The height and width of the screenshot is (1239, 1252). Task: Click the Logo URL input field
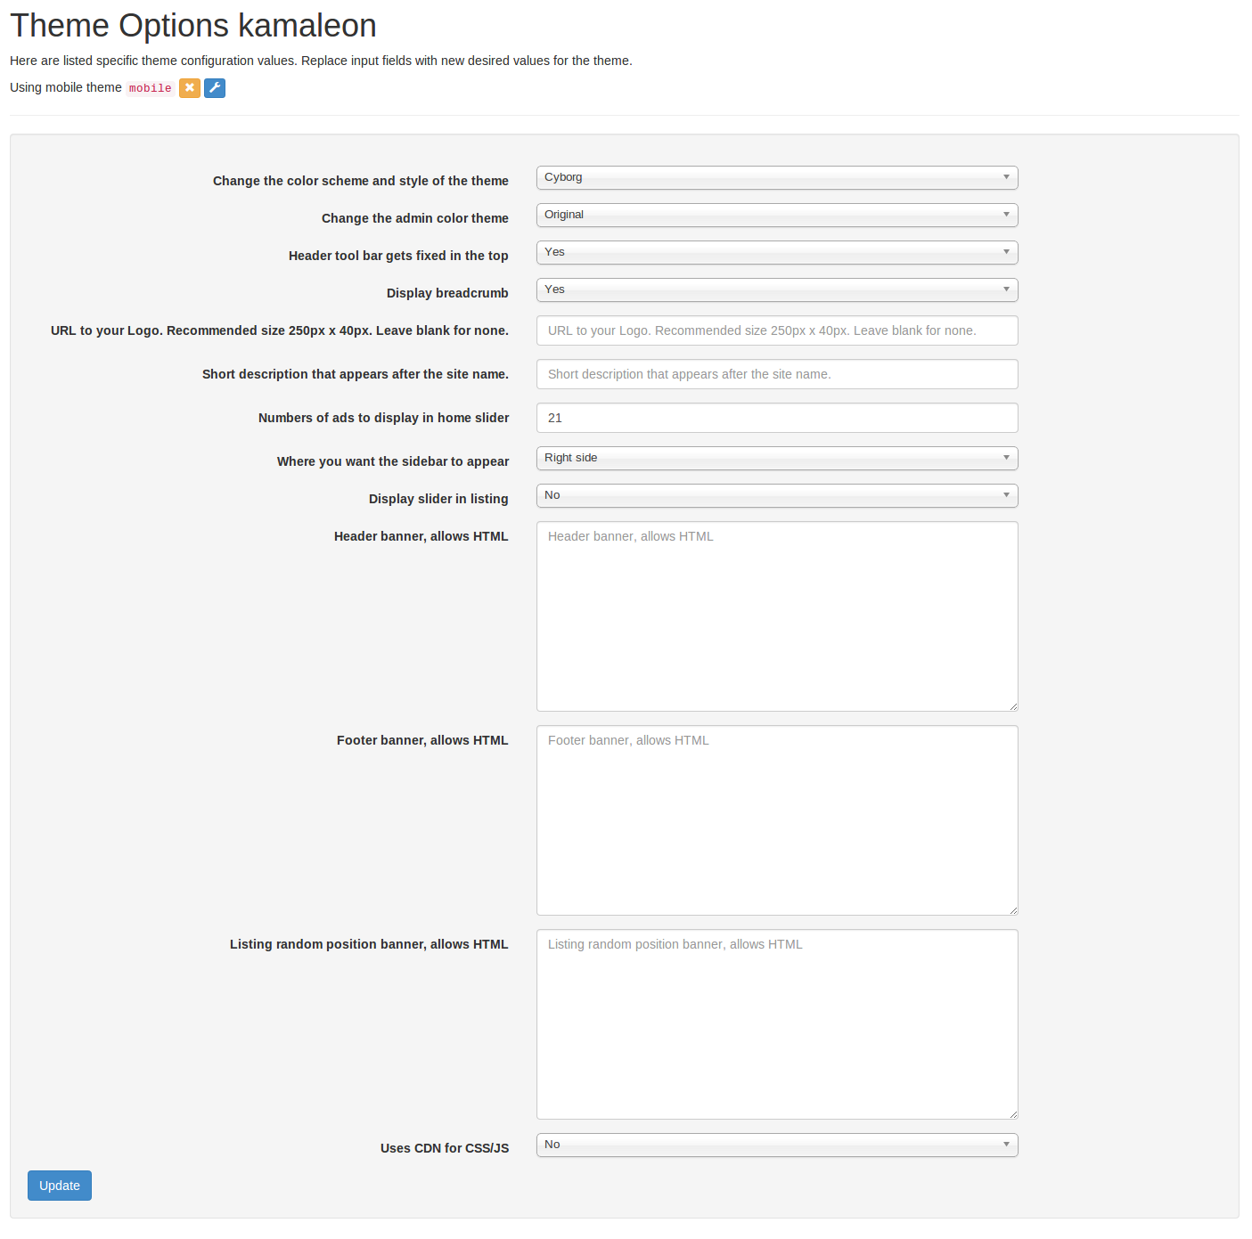click(x=777, y=330)
